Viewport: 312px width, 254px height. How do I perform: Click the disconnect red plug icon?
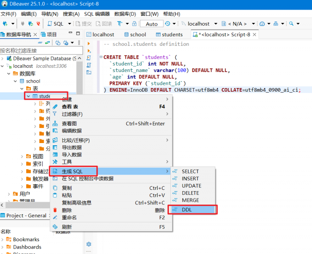point(38,24)
